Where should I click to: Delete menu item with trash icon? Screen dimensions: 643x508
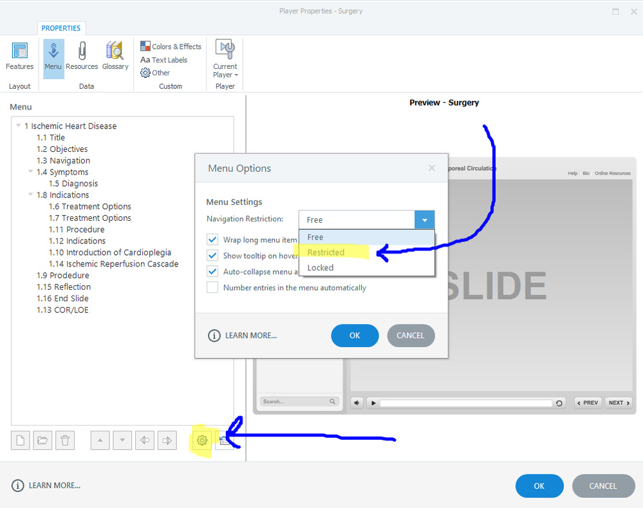point(65,440)
